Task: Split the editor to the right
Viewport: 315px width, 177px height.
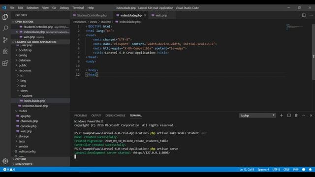Action: [x=304, y=15]
